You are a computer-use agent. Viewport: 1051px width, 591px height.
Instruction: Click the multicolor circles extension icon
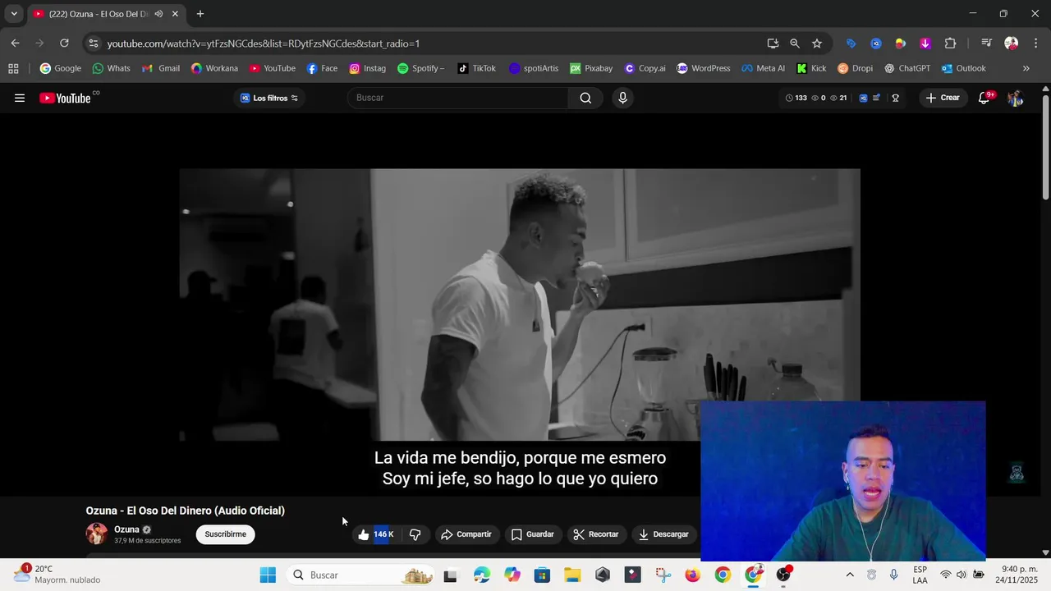click(901, 44)
